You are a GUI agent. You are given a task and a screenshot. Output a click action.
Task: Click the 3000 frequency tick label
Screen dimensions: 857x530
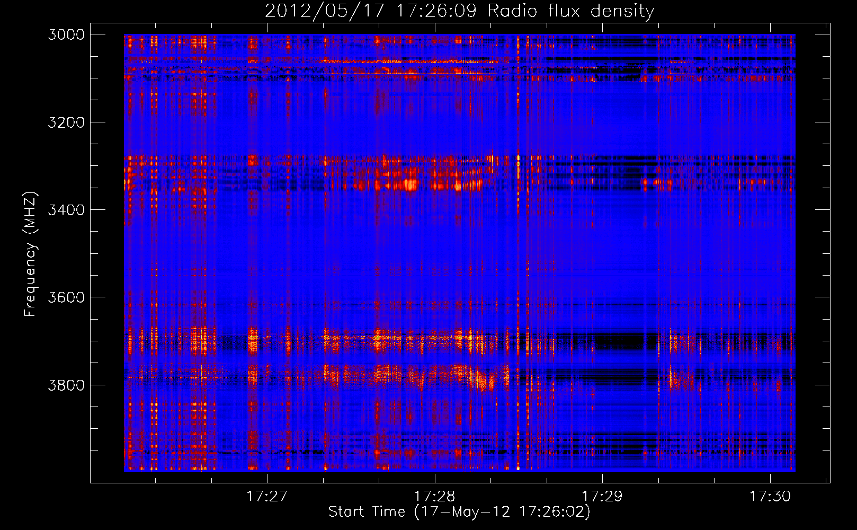[66, 34]
